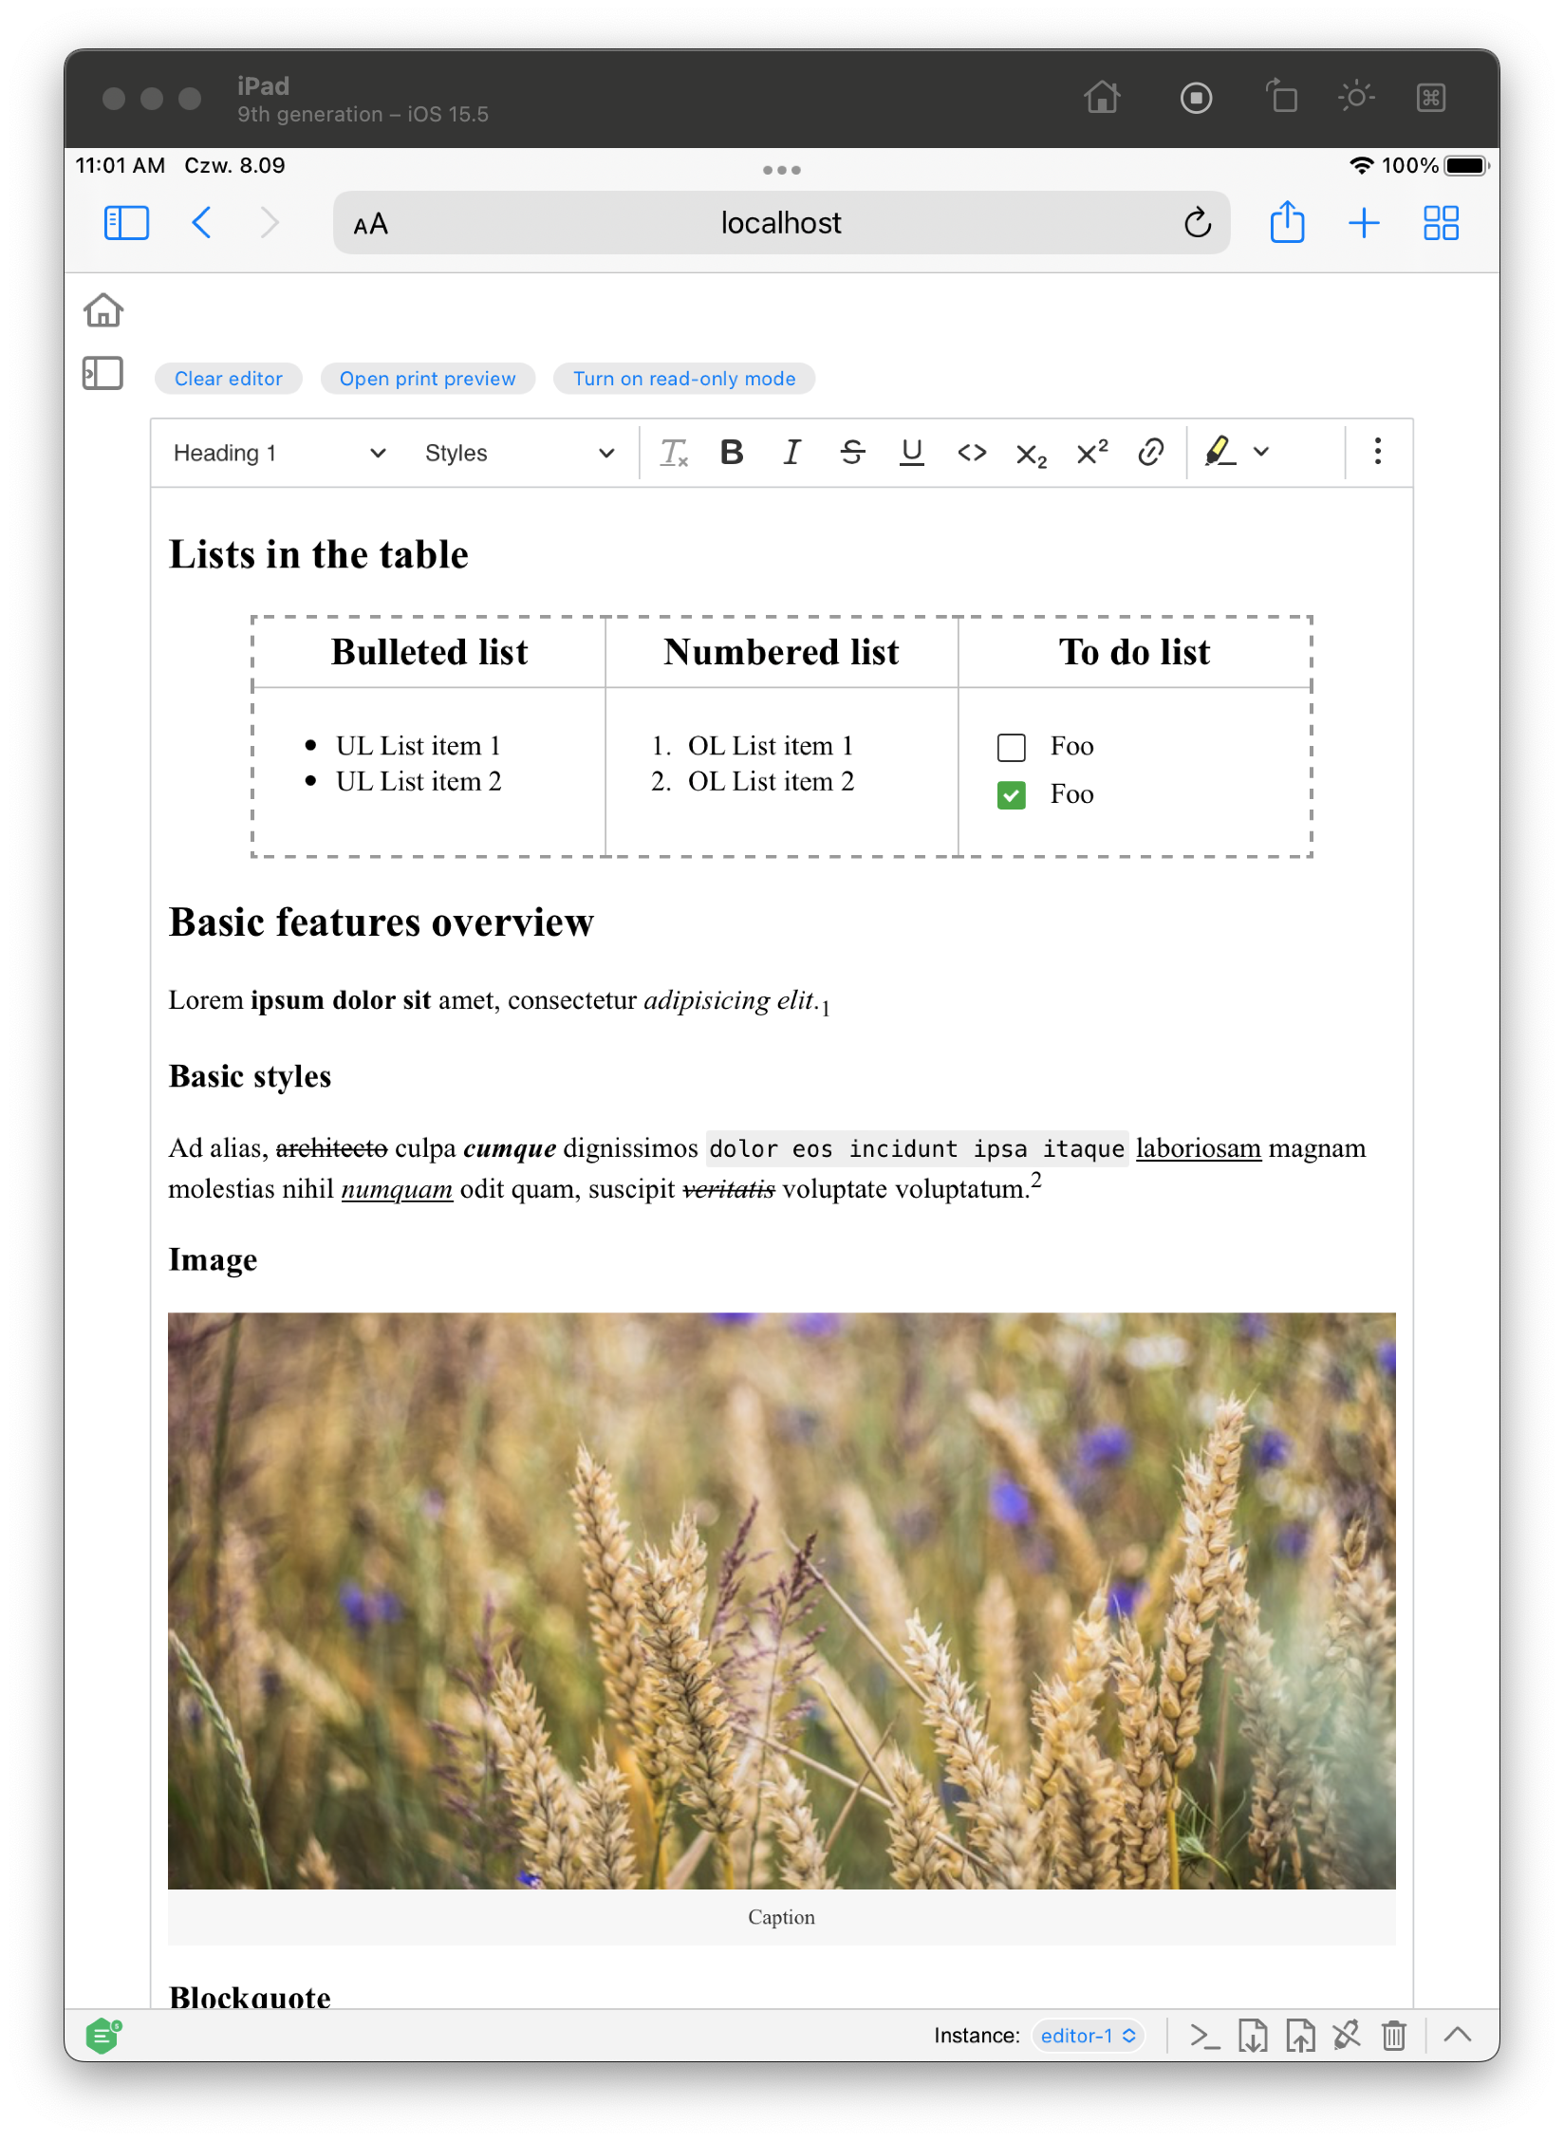Reload the localhost page

[x=1197, y=223]
